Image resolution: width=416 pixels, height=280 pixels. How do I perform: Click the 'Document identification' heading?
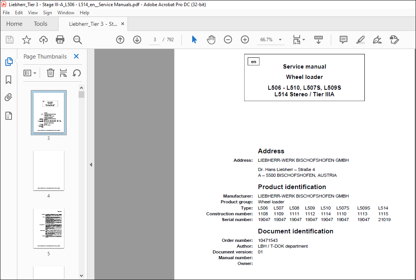coord(295,231)
